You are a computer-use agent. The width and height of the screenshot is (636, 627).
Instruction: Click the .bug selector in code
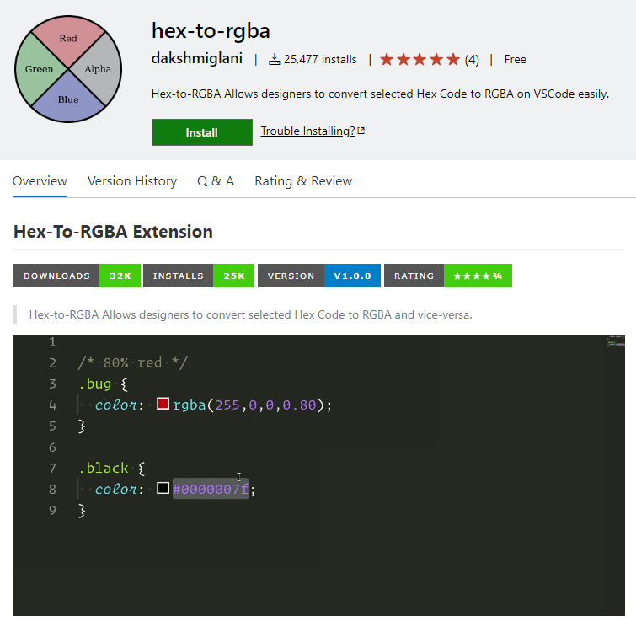(x=95, y=383)
